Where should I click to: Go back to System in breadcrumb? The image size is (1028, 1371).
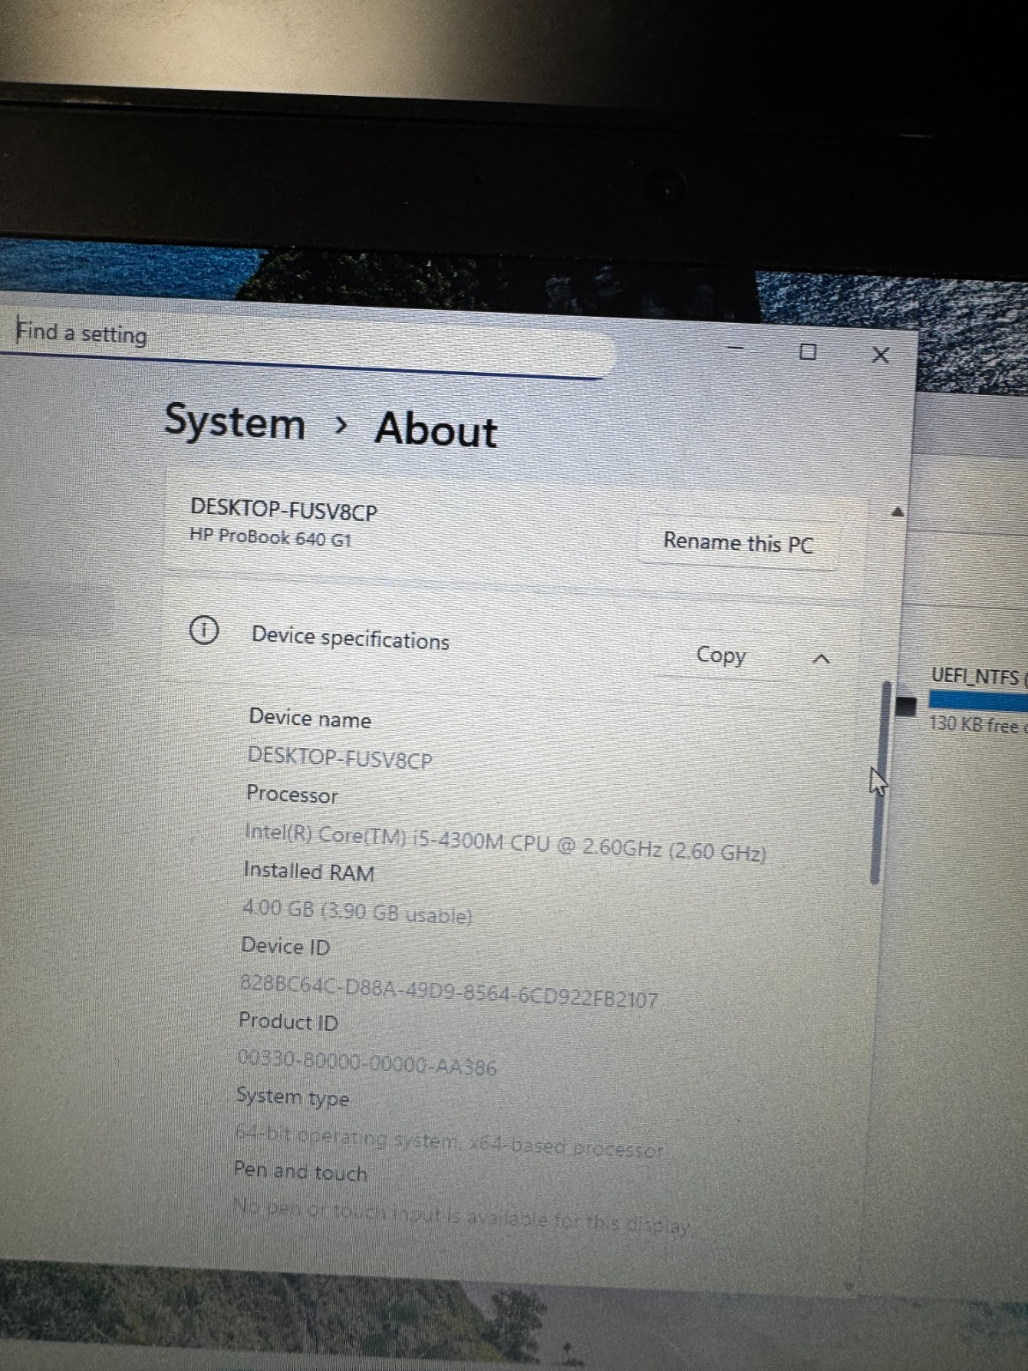click(235, 422)
